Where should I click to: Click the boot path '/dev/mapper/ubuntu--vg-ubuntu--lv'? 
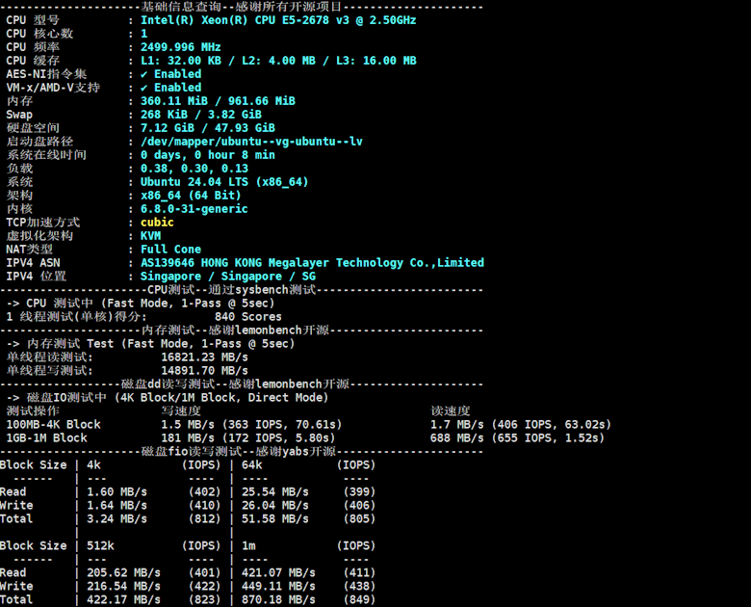coord(251,142)
